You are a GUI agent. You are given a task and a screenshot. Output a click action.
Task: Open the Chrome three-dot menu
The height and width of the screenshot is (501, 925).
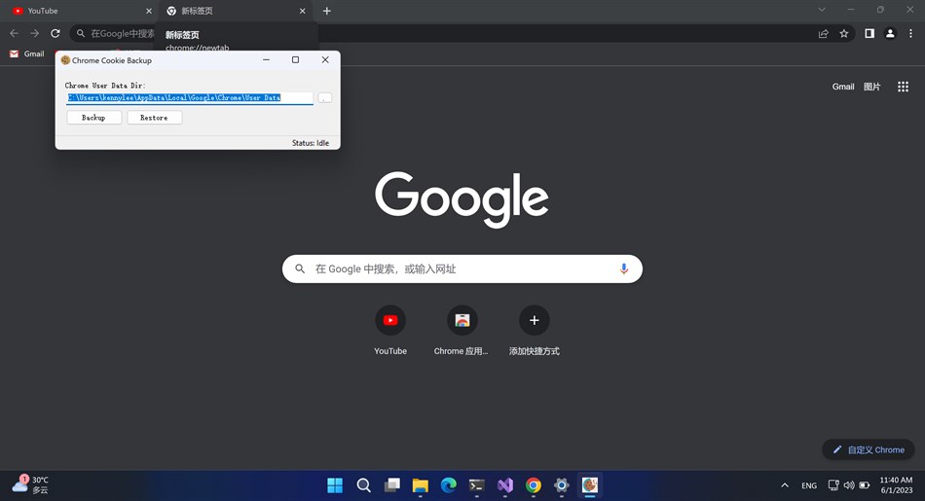910,34
